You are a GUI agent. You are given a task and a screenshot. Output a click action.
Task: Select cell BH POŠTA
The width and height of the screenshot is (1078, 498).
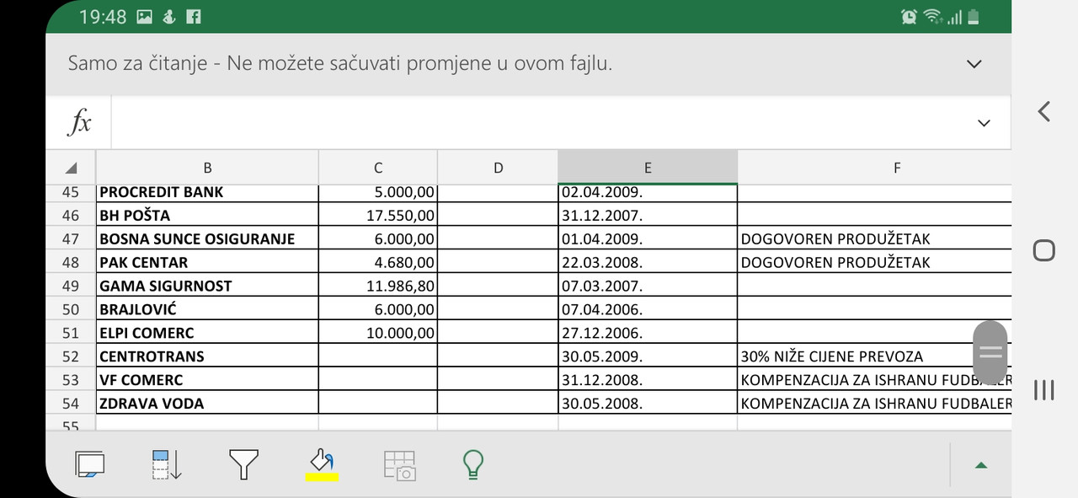coord(207,215)
